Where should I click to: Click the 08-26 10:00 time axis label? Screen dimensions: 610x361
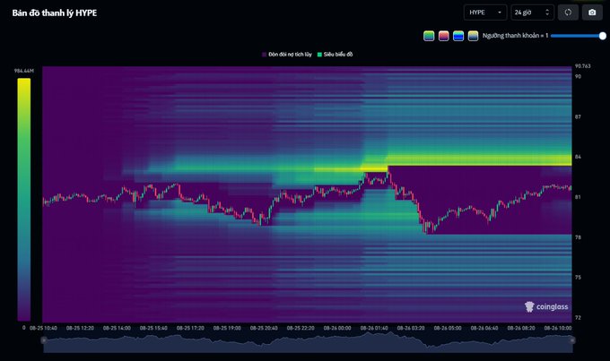[x=558, y=328]
